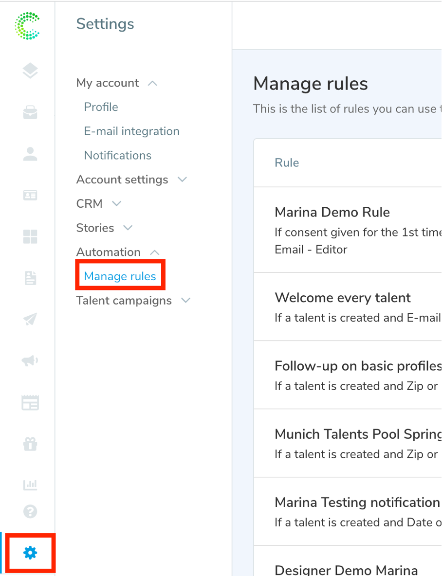Open the Profile settings page
442x576 pixels.
(101, 107)
